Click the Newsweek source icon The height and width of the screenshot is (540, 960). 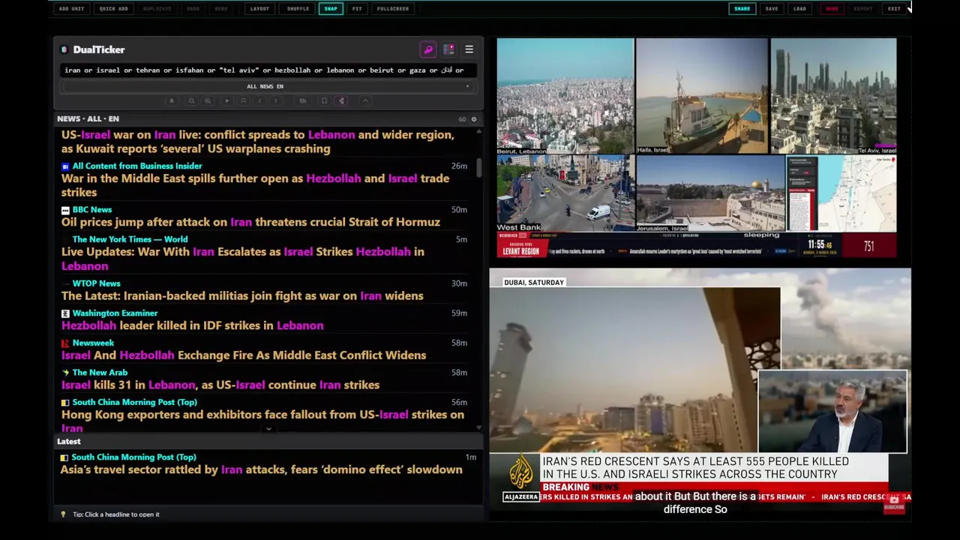(x=65, y=343)
